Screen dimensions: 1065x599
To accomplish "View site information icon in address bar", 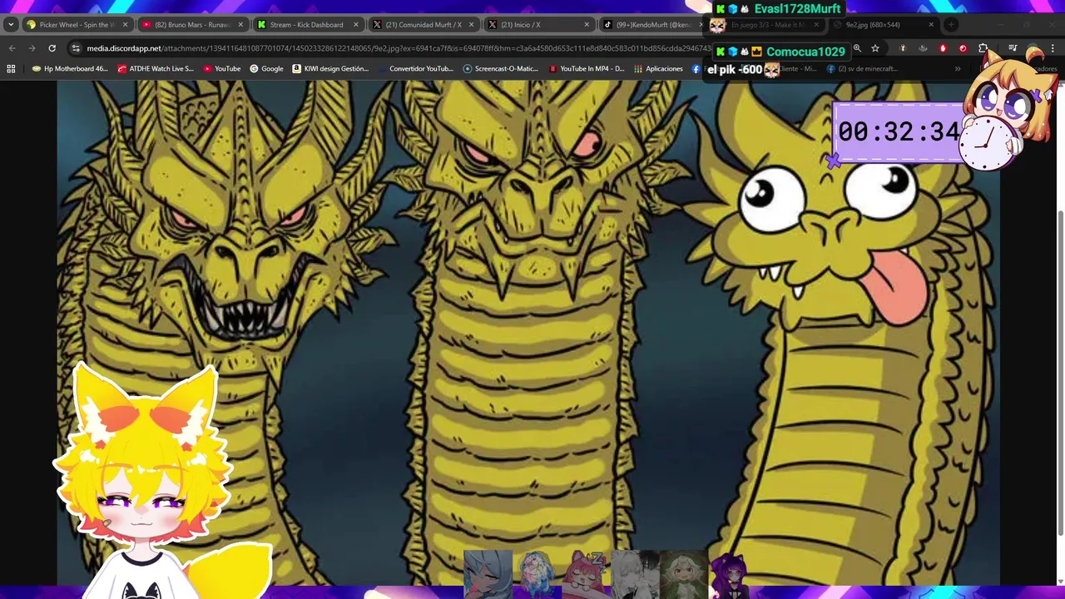I will 76,48.
